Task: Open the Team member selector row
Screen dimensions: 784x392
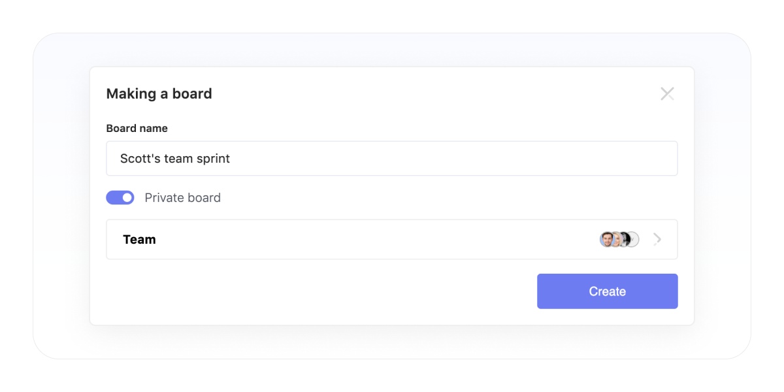Action: click(392, 239)
